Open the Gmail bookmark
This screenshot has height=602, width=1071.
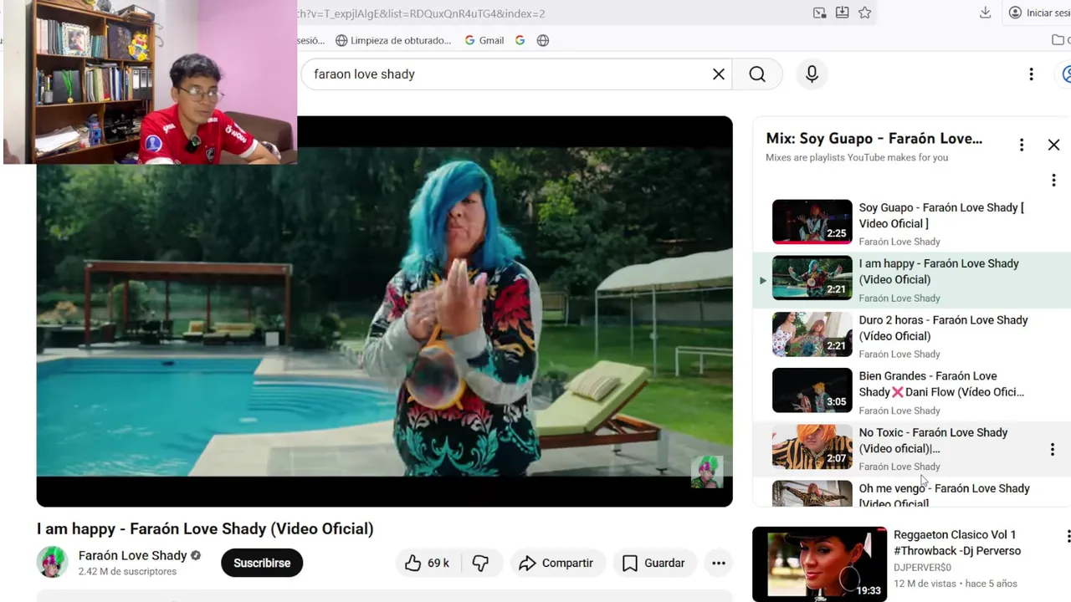point(484,40)
